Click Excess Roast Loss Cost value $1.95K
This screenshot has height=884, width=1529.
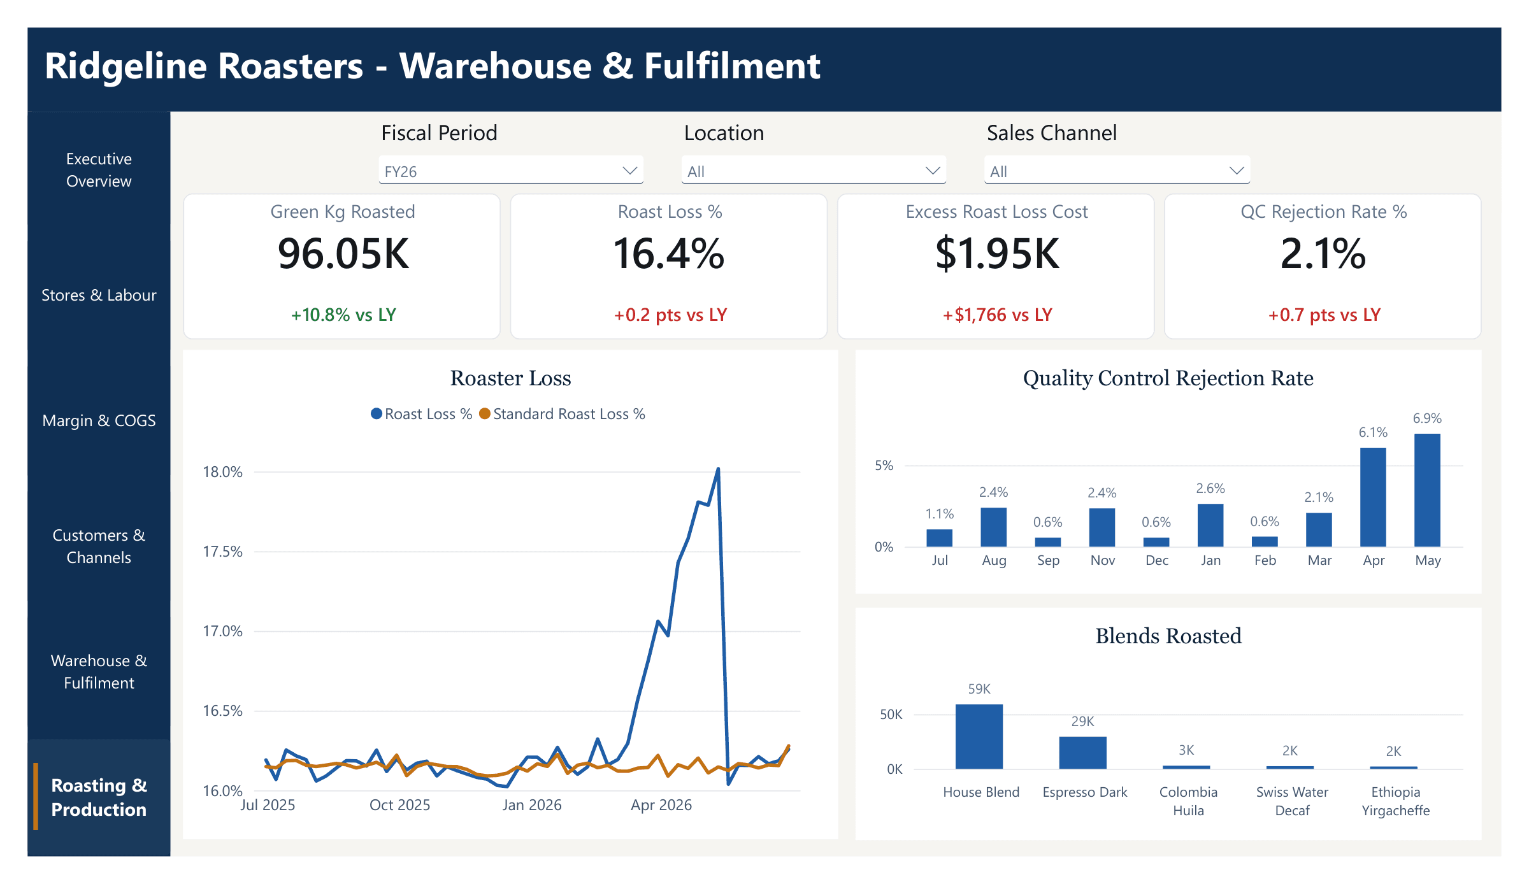(997, 253)
